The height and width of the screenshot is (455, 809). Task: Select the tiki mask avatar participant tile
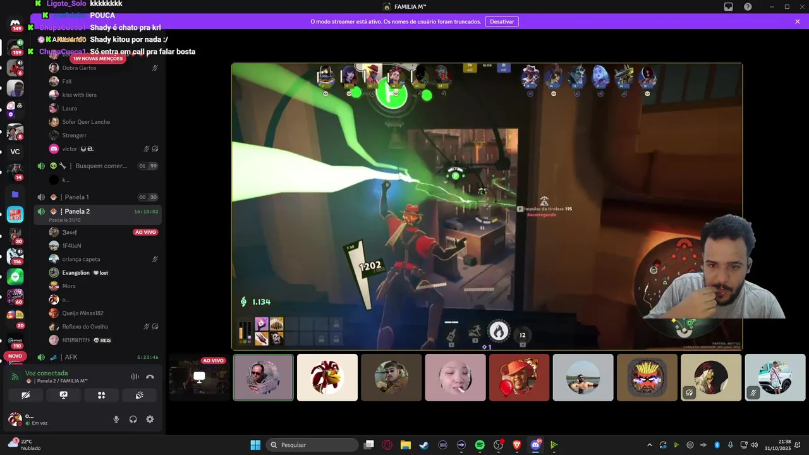coord(647,378)
